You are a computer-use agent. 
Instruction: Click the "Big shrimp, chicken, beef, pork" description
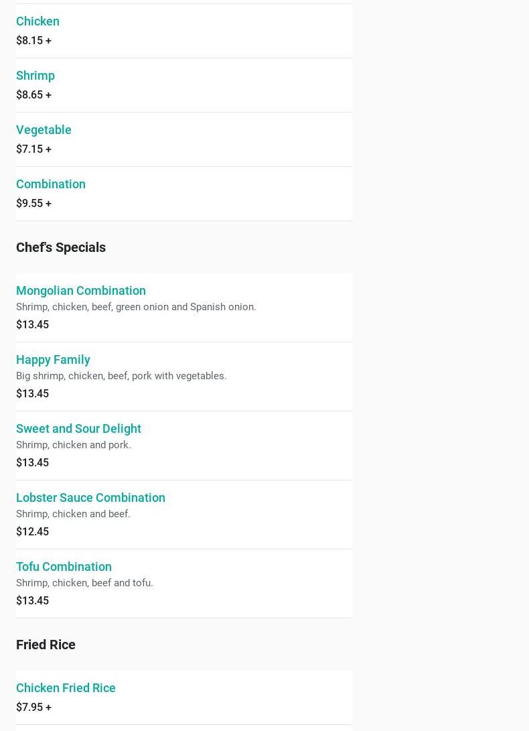pyautogui.click(x=121, y=376)
